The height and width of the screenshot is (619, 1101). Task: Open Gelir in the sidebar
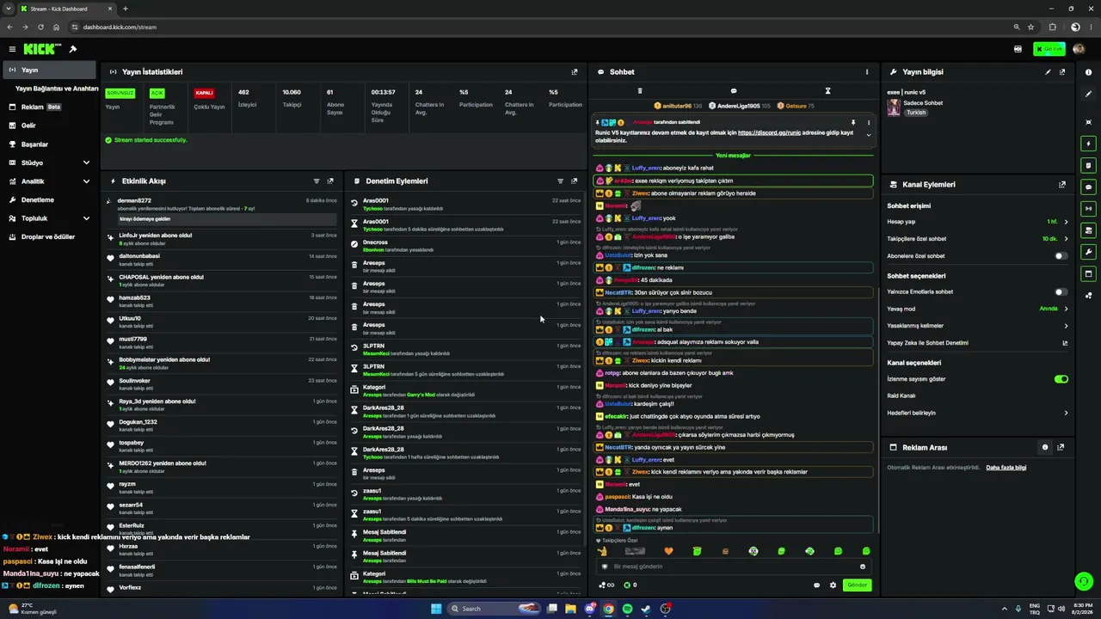[49, 126]
